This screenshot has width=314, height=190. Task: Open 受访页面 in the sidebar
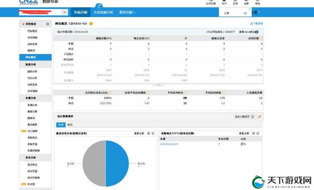point(32,171)
